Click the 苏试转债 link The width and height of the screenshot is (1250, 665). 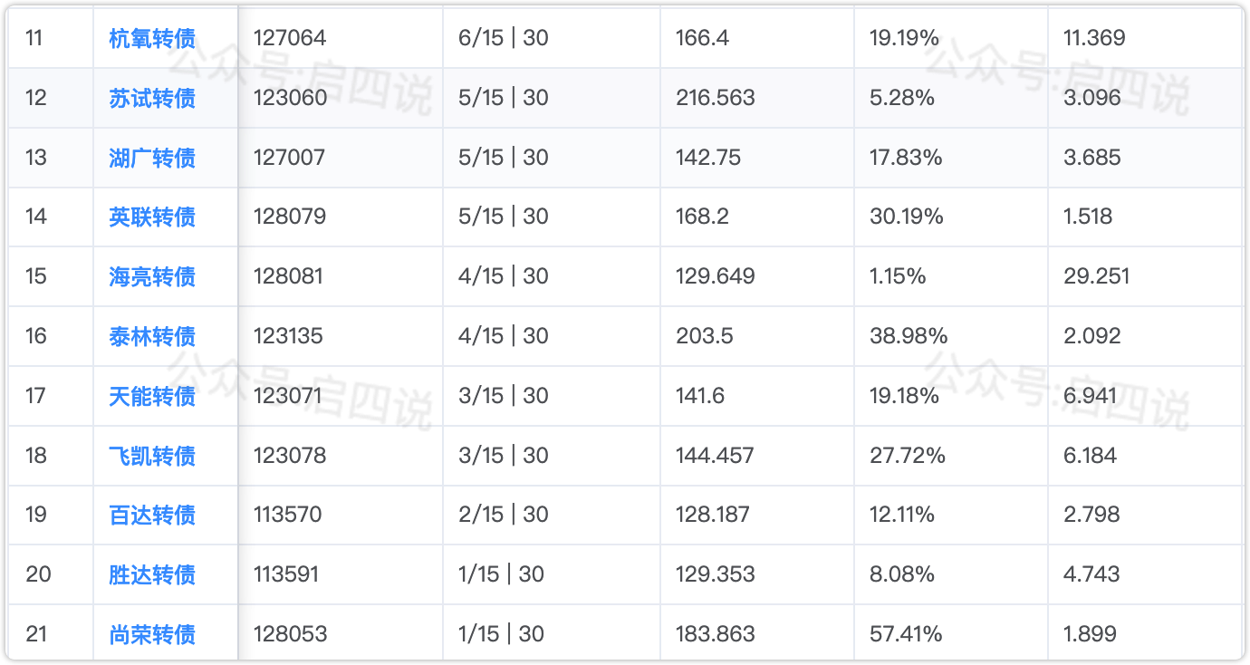coord(152,98)
